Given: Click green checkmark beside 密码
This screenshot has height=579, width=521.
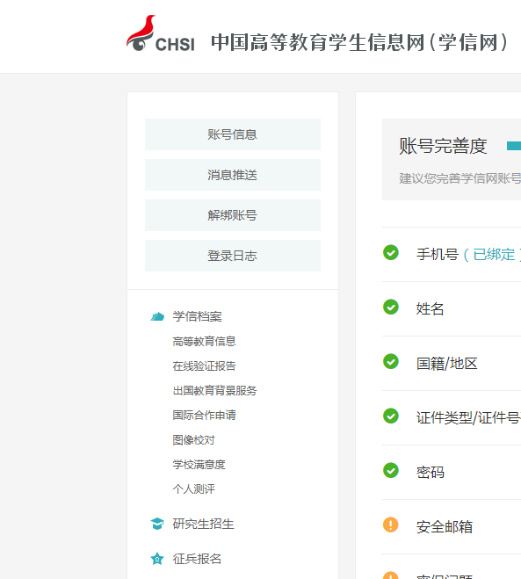Looking at the screenshot, I should [x=391, y=470].
